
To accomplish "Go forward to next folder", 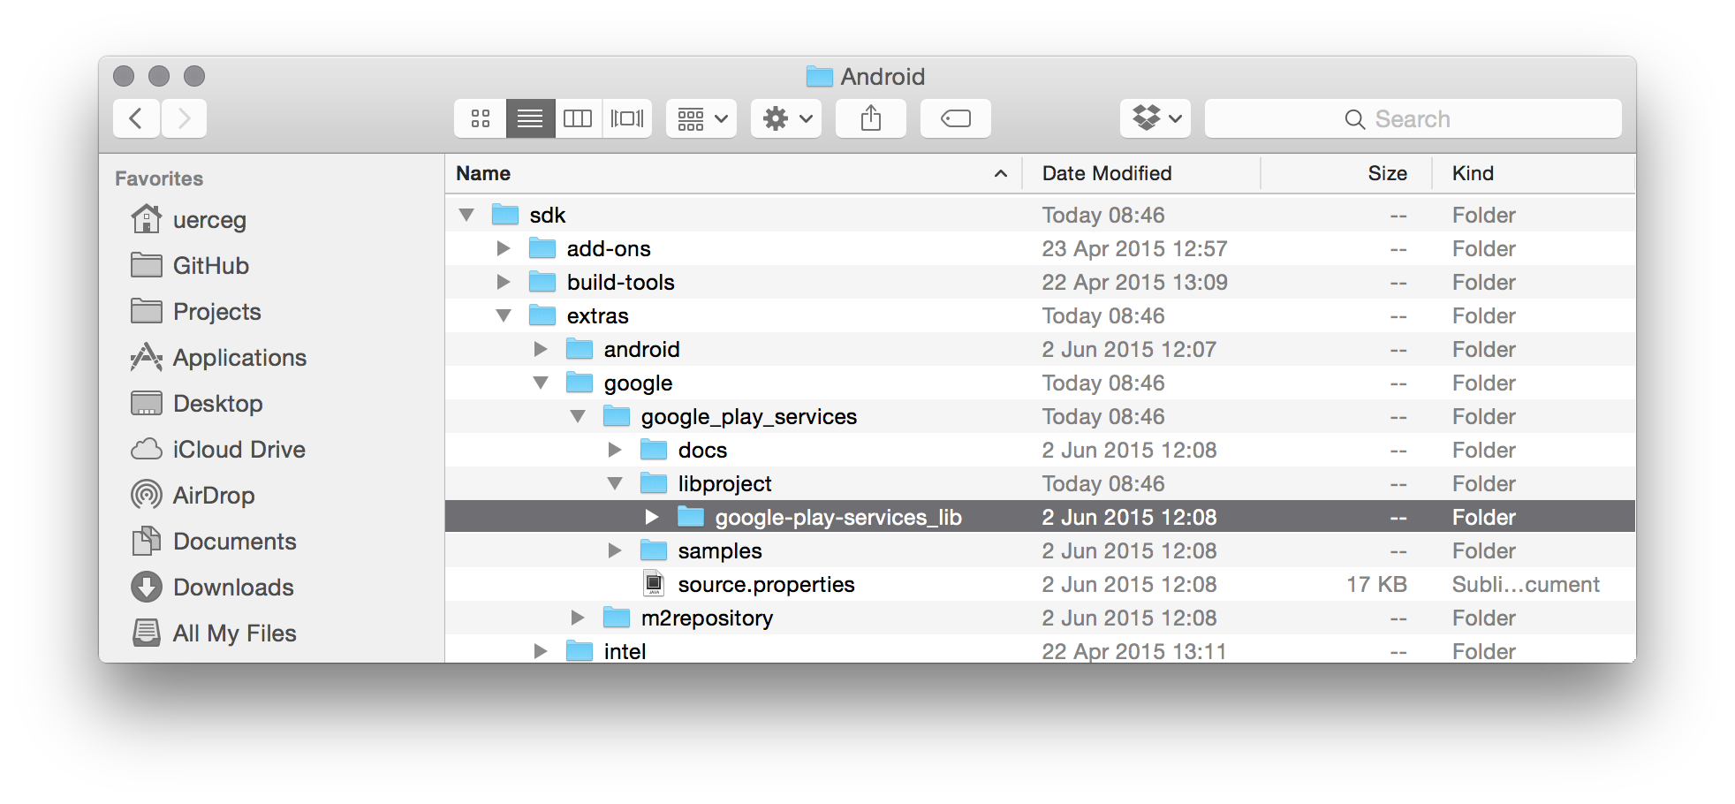I will [184, 118].
